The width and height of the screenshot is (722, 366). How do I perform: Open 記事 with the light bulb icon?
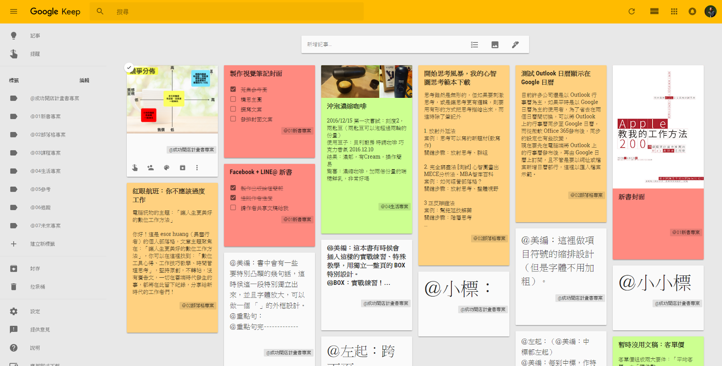coord(14,36)
